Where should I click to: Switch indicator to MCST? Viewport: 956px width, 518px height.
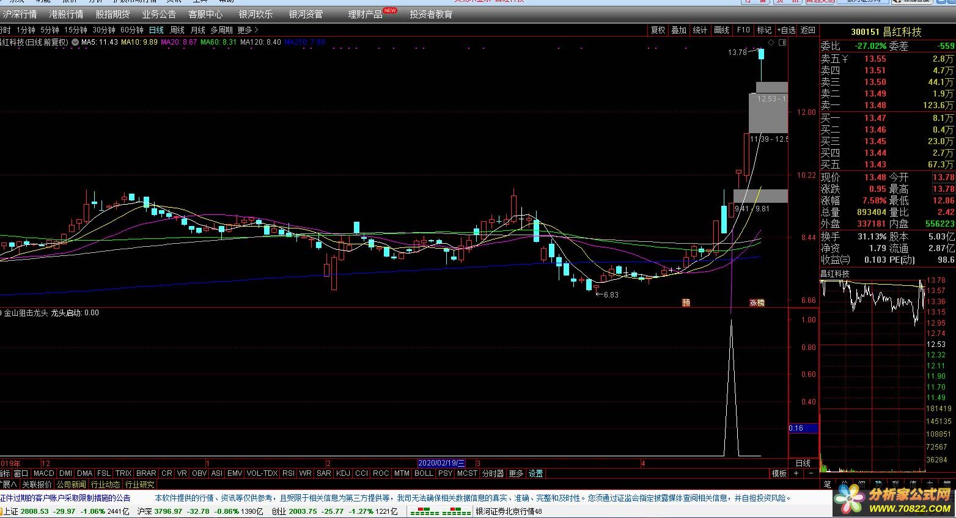[x=467, y=473]
